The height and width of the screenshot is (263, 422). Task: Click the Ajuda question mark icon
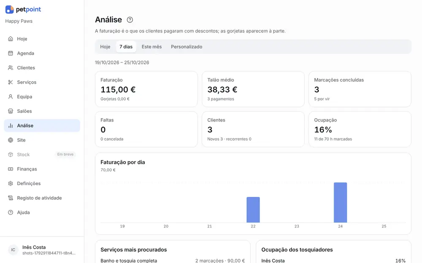(11, 213)
